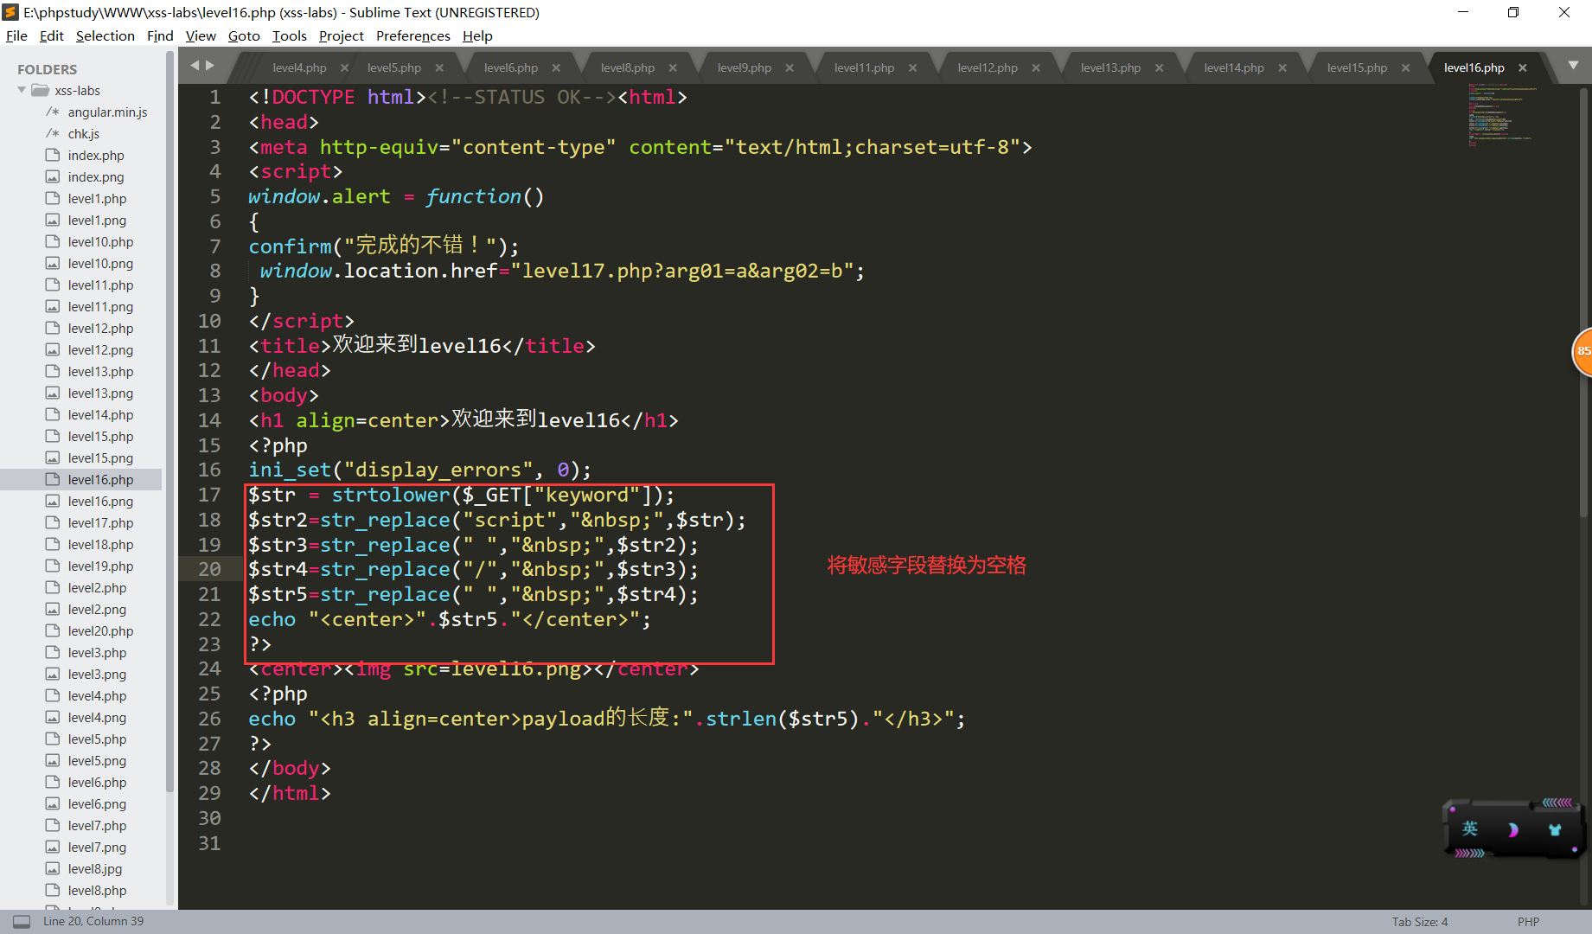Open the Preferences menu
Image resolution: width=1592 pixels, height=934 pixels.
click(412, 35)
